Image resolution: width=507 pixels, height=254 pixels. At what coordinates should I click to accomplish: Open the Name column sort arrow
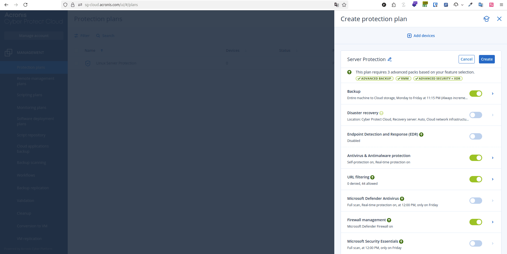pyautogui.click(x=102, y=50)
